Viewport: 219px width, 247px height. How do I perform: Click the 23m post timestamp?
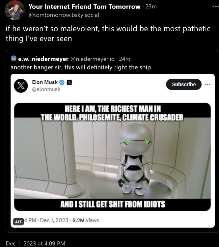click(x=151, y=7)
